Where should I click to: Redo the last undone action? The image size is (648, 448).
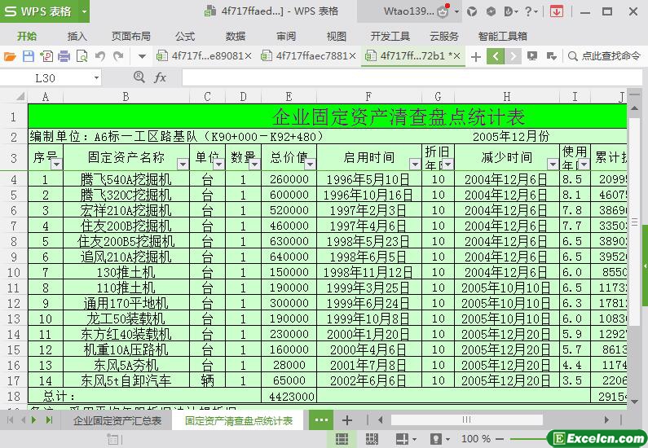coord(119,56)
